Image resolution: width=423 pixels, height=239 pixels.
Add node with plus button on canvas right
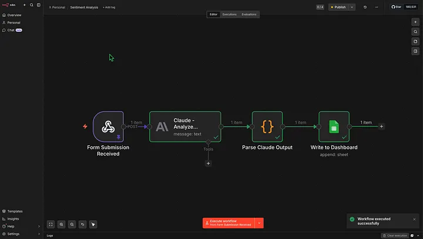(415, 22)
